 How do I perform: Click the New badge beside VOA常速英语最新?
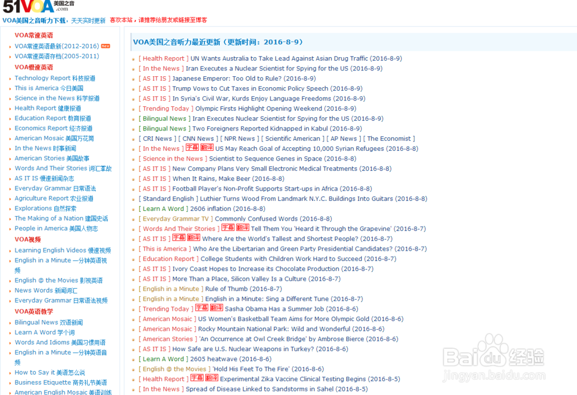coord(106,46)
